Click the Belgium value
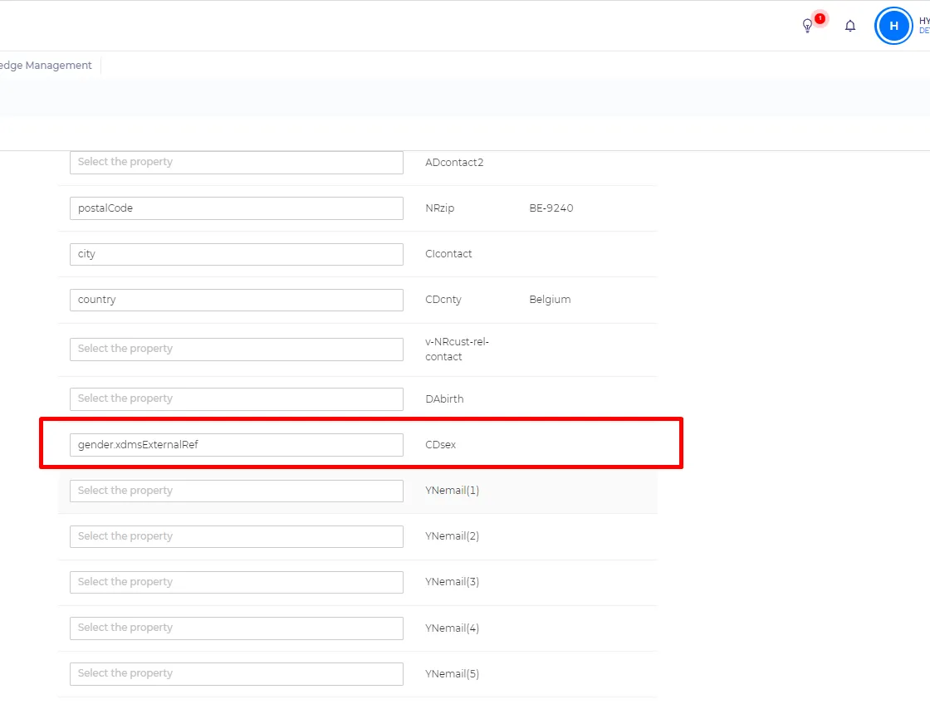The height and width of the screenshot is (704, 930). point(550,300)
